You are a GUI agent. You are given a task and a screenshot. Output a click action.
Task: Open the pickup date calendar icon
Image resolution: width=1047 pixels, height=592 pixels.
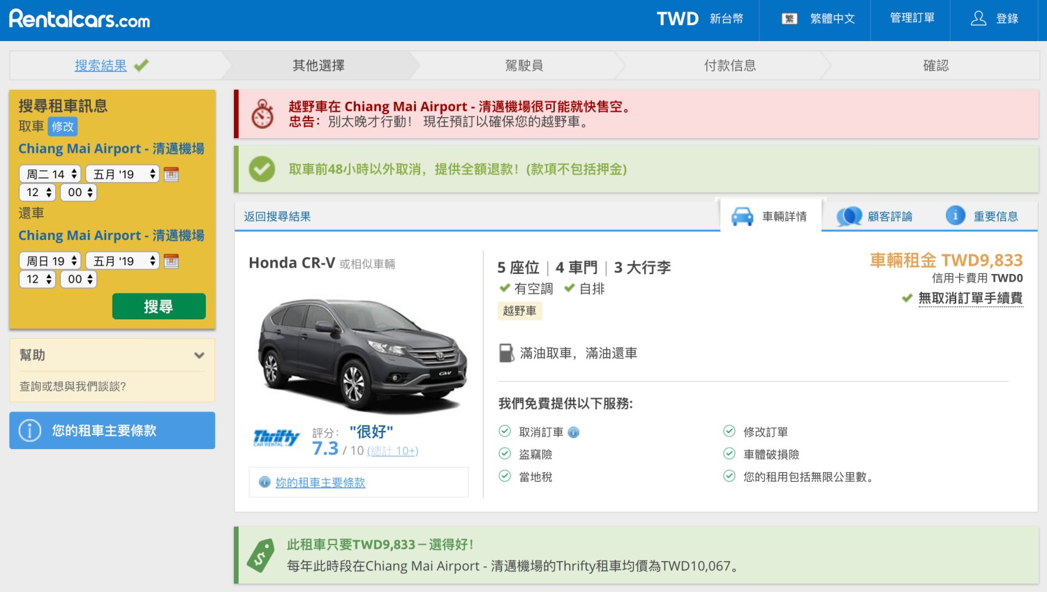(171, 174)
